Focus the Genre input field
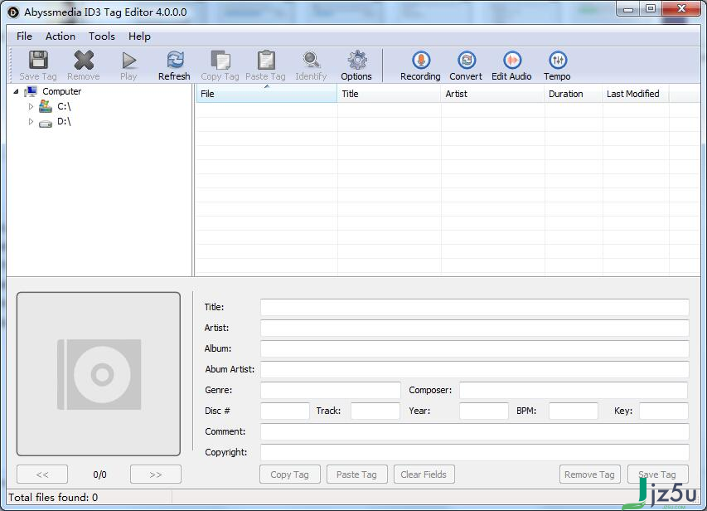707x511 pixels. click(x=331, y=390)
